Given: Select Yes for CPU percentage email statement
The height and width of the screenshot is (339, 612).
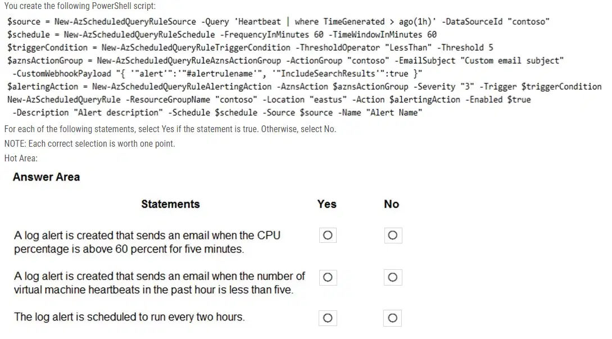Looking at the screenshot, I should (x=328, y=235).
